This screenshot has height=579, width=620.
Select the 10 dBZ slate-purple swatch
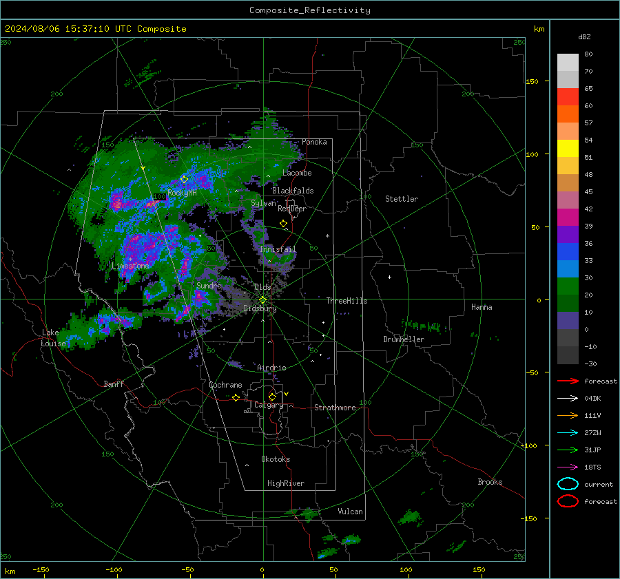coord(568,320)
